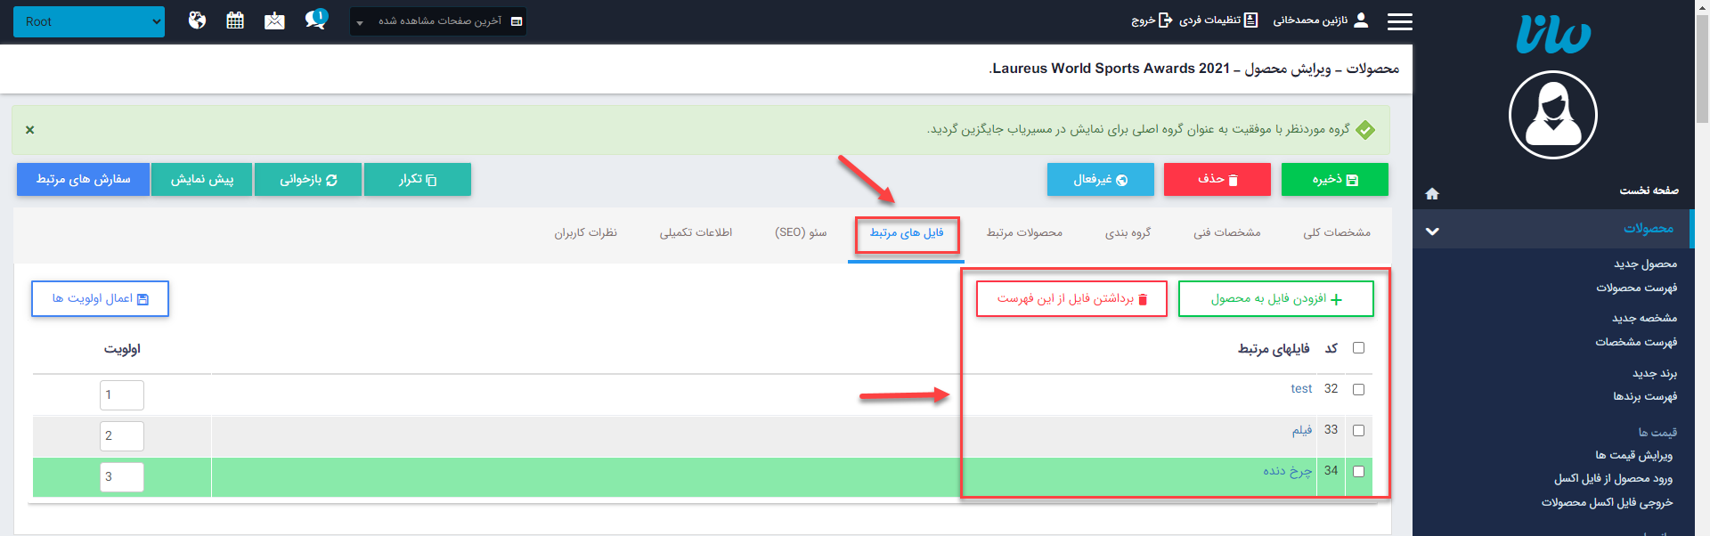
Task: Open the inbox mail icon
Action: coord(274,20)
